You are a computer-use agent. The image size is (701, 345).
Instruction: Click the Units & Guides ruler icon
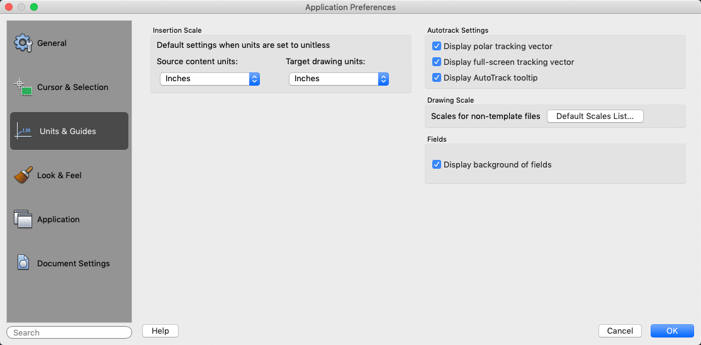[x=23, y=132]
